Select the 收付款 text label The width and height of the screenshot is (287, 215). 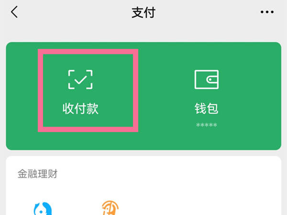(x=80, y=108)
